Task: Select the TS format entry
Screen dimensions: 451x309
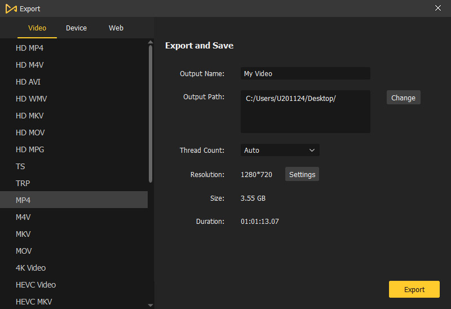Action: click(20, 166)
